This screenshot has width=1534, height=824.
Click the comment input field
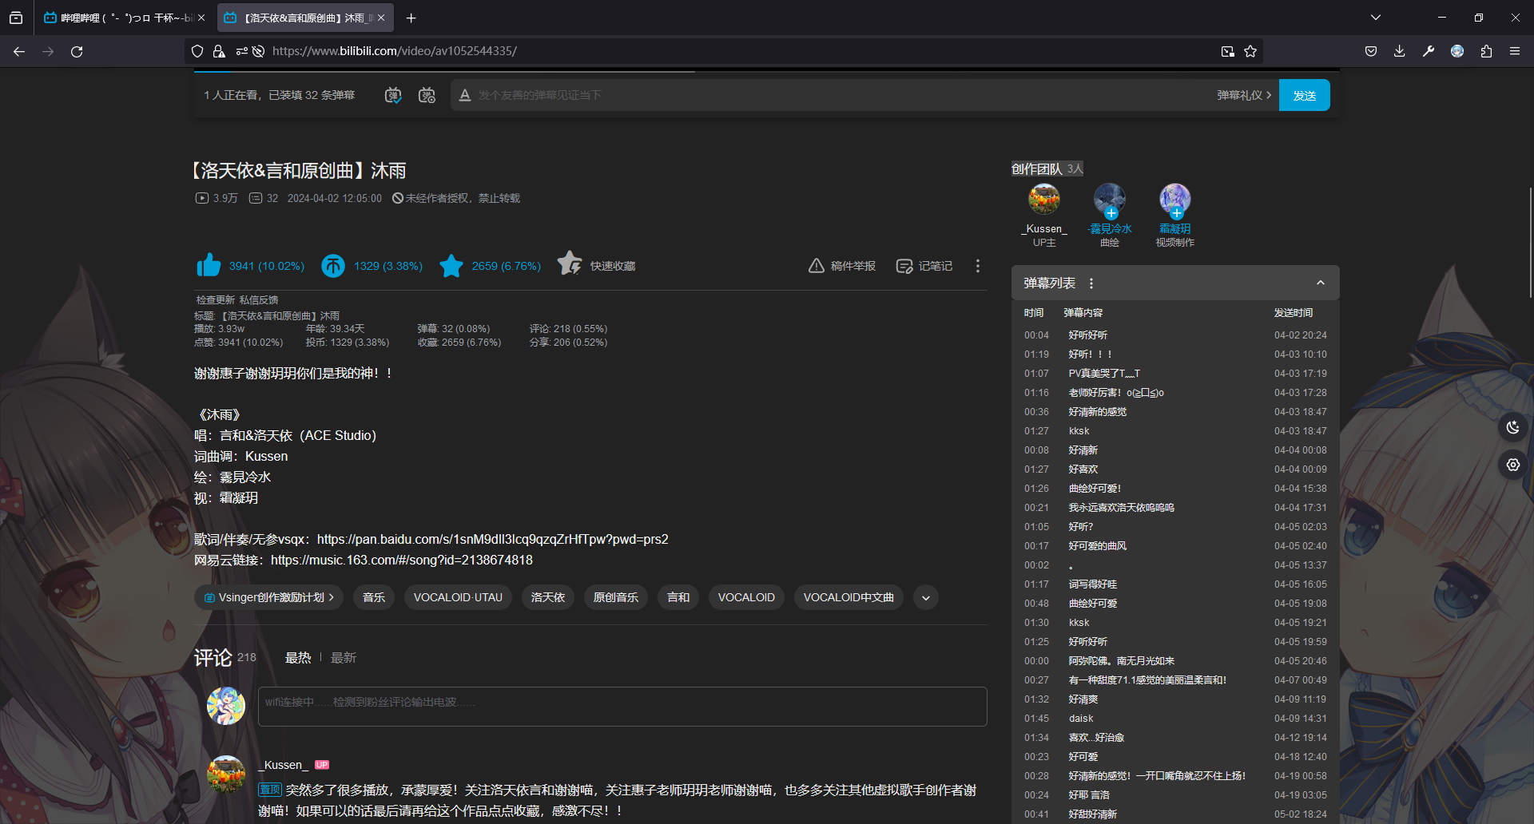pos(622,706)
